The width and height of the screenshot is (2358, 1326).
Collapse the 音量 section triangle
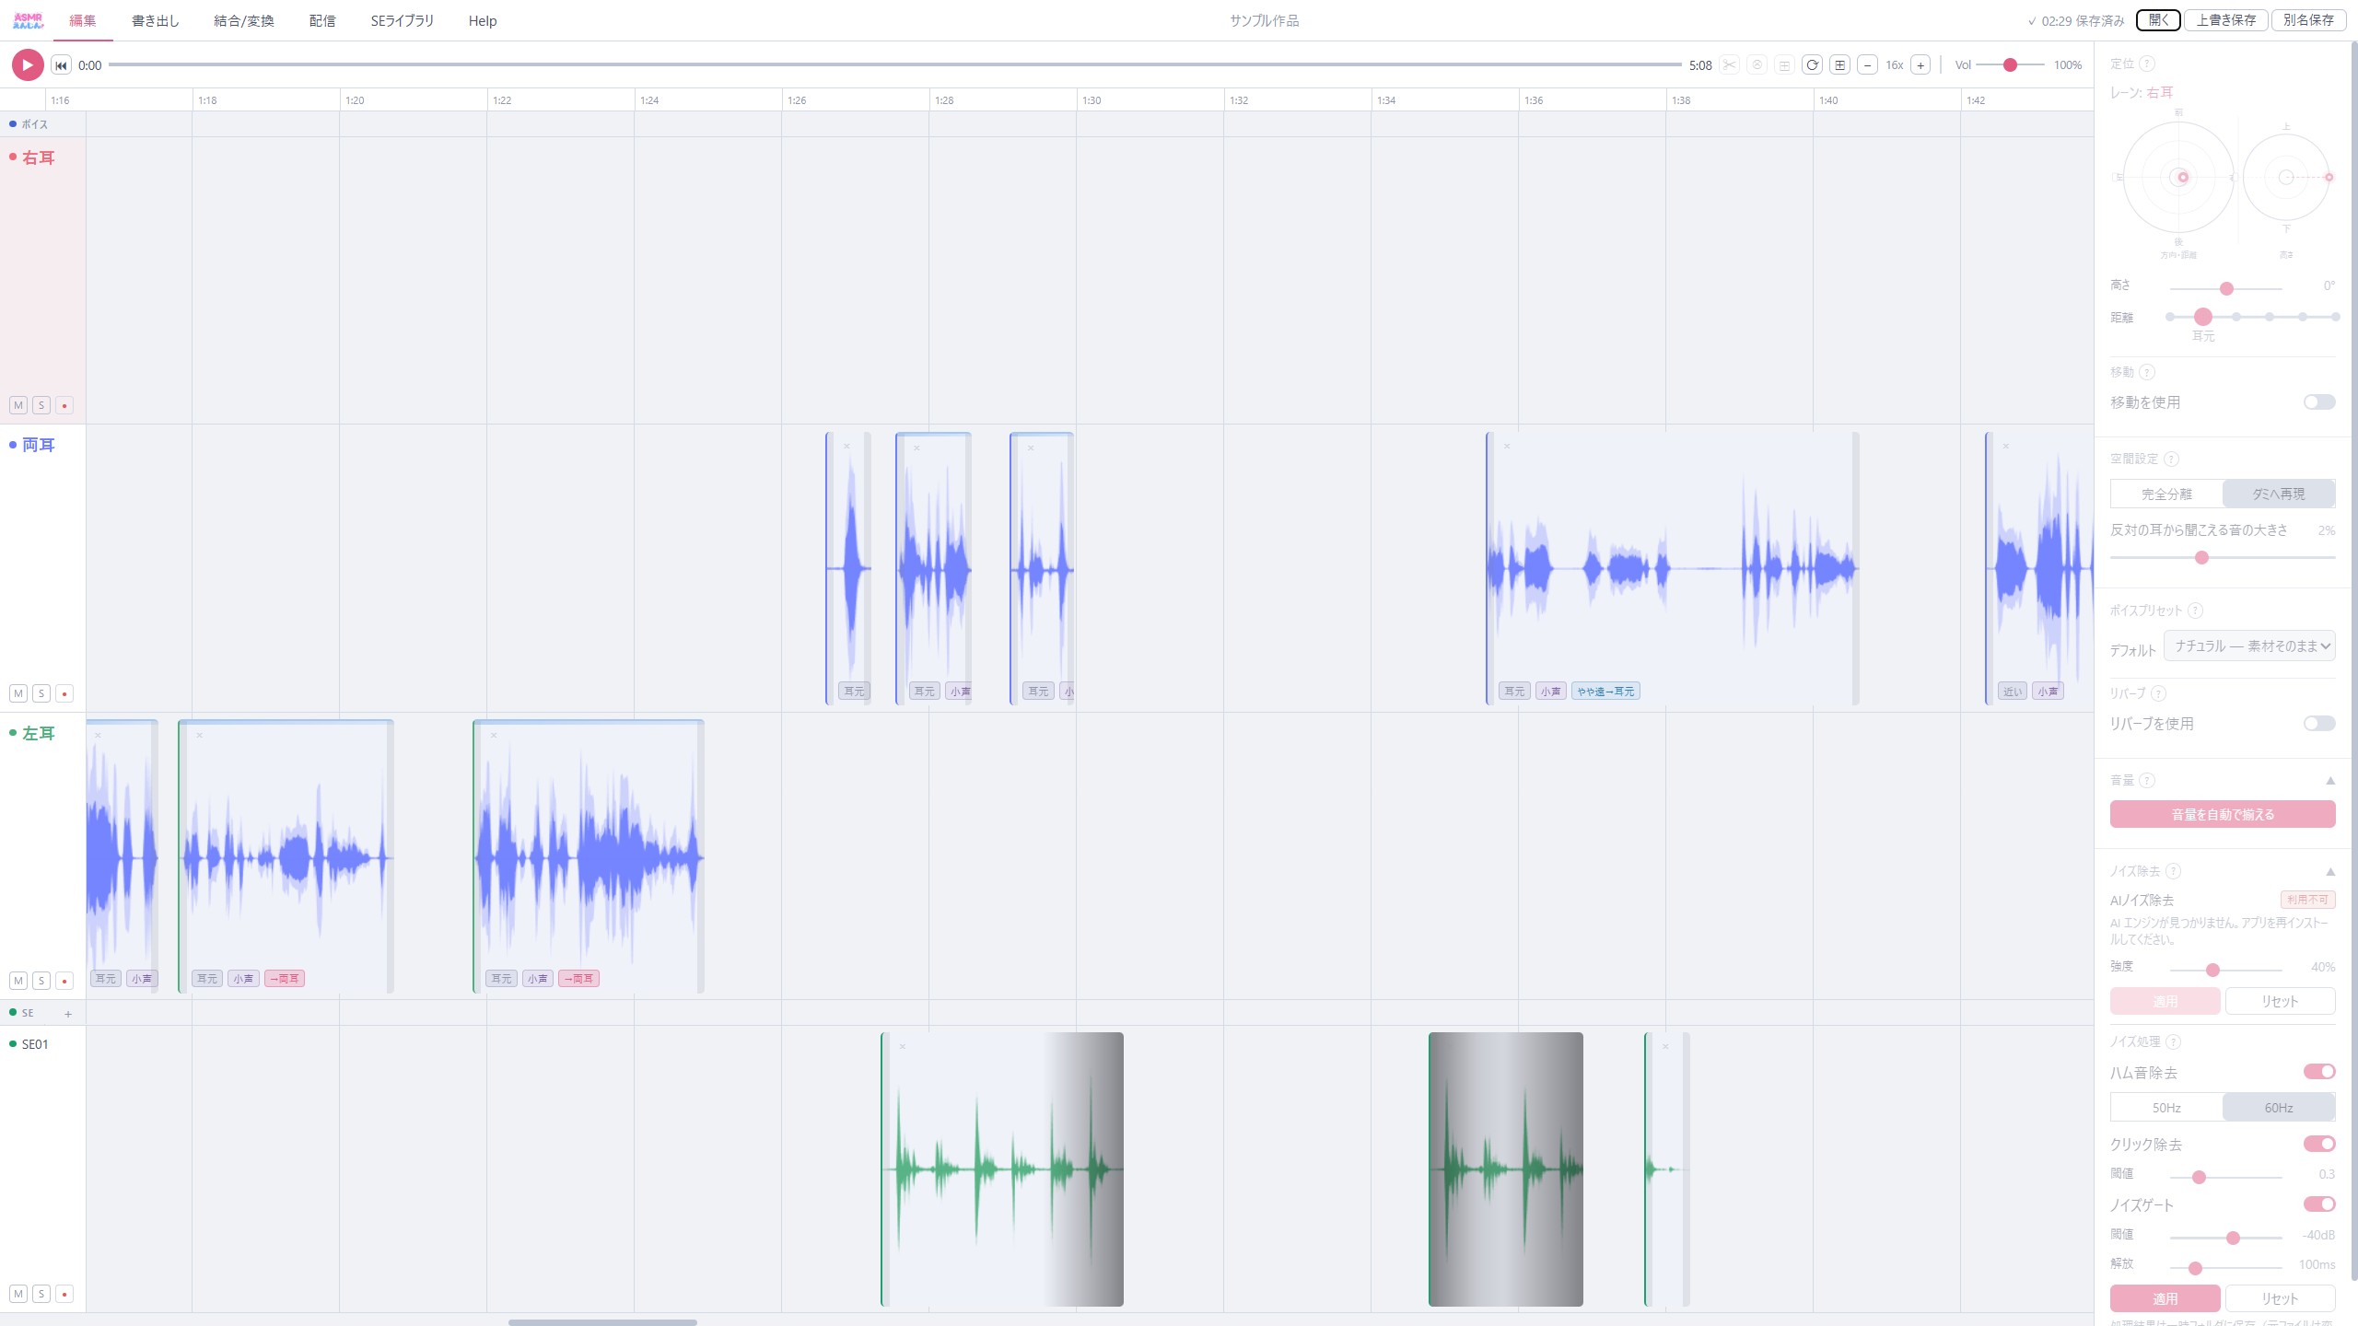click(2330, 781)
